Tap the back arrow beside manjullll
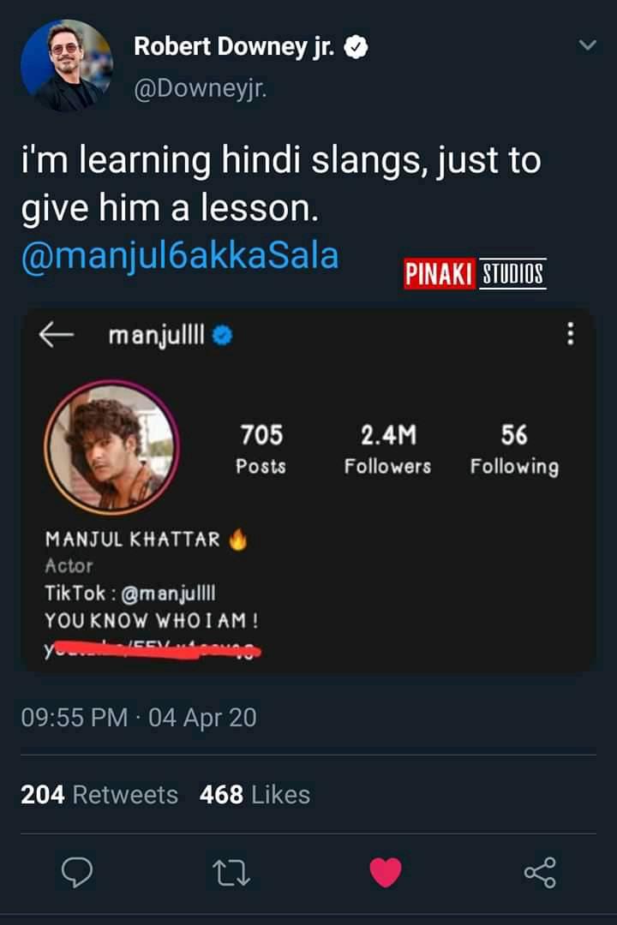 pos(56,335)
